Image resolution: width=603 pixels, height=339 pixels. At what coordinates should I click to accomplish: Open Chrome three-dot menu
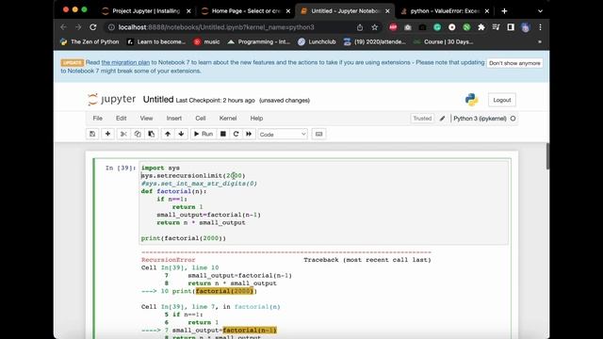click(x=540, y=27)
